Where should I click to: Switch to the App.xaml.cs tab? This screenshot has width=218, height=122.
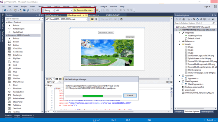click(x=94, y=15)
